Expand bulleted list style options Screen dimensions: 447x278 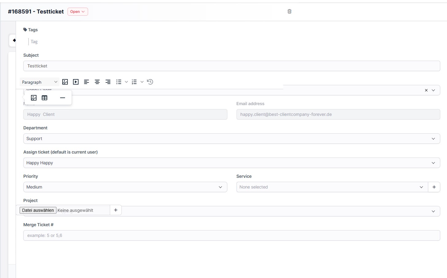[126, 82]
